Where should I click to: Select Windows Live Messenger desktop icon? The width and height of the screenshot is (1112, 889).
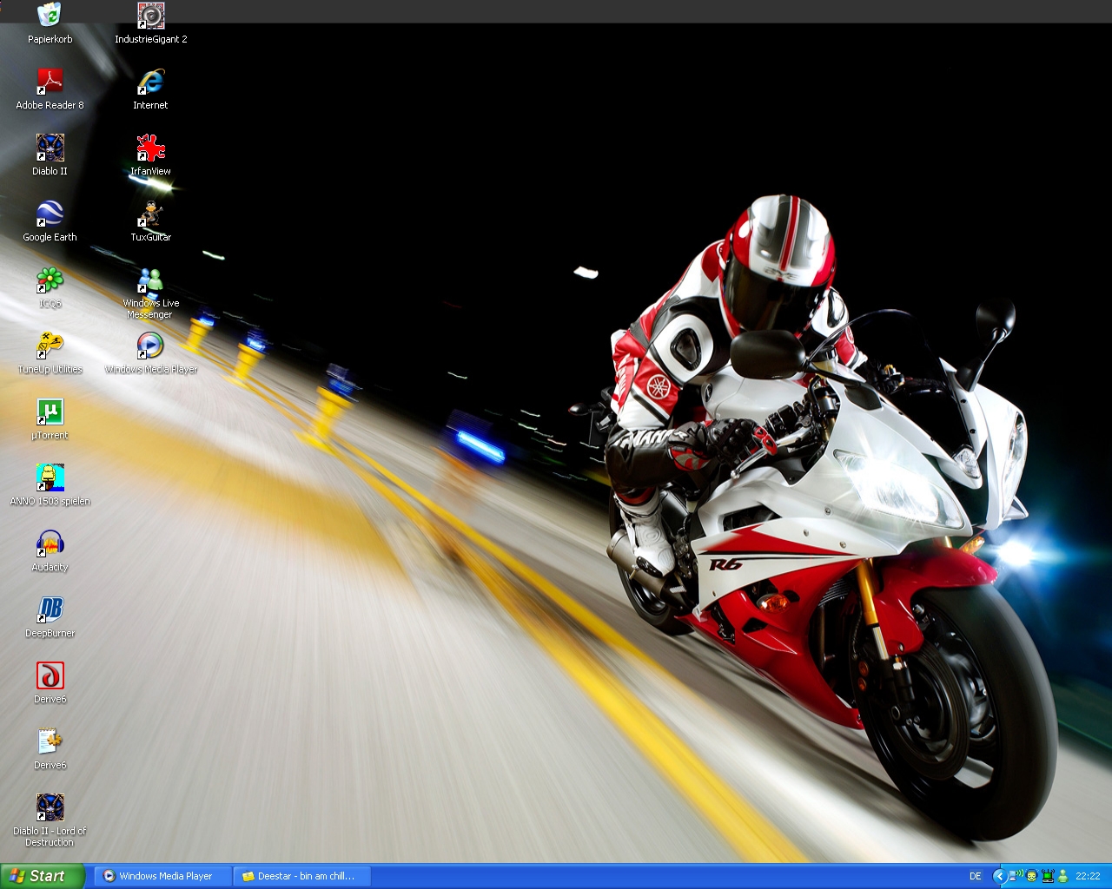[x=150, y=280]
